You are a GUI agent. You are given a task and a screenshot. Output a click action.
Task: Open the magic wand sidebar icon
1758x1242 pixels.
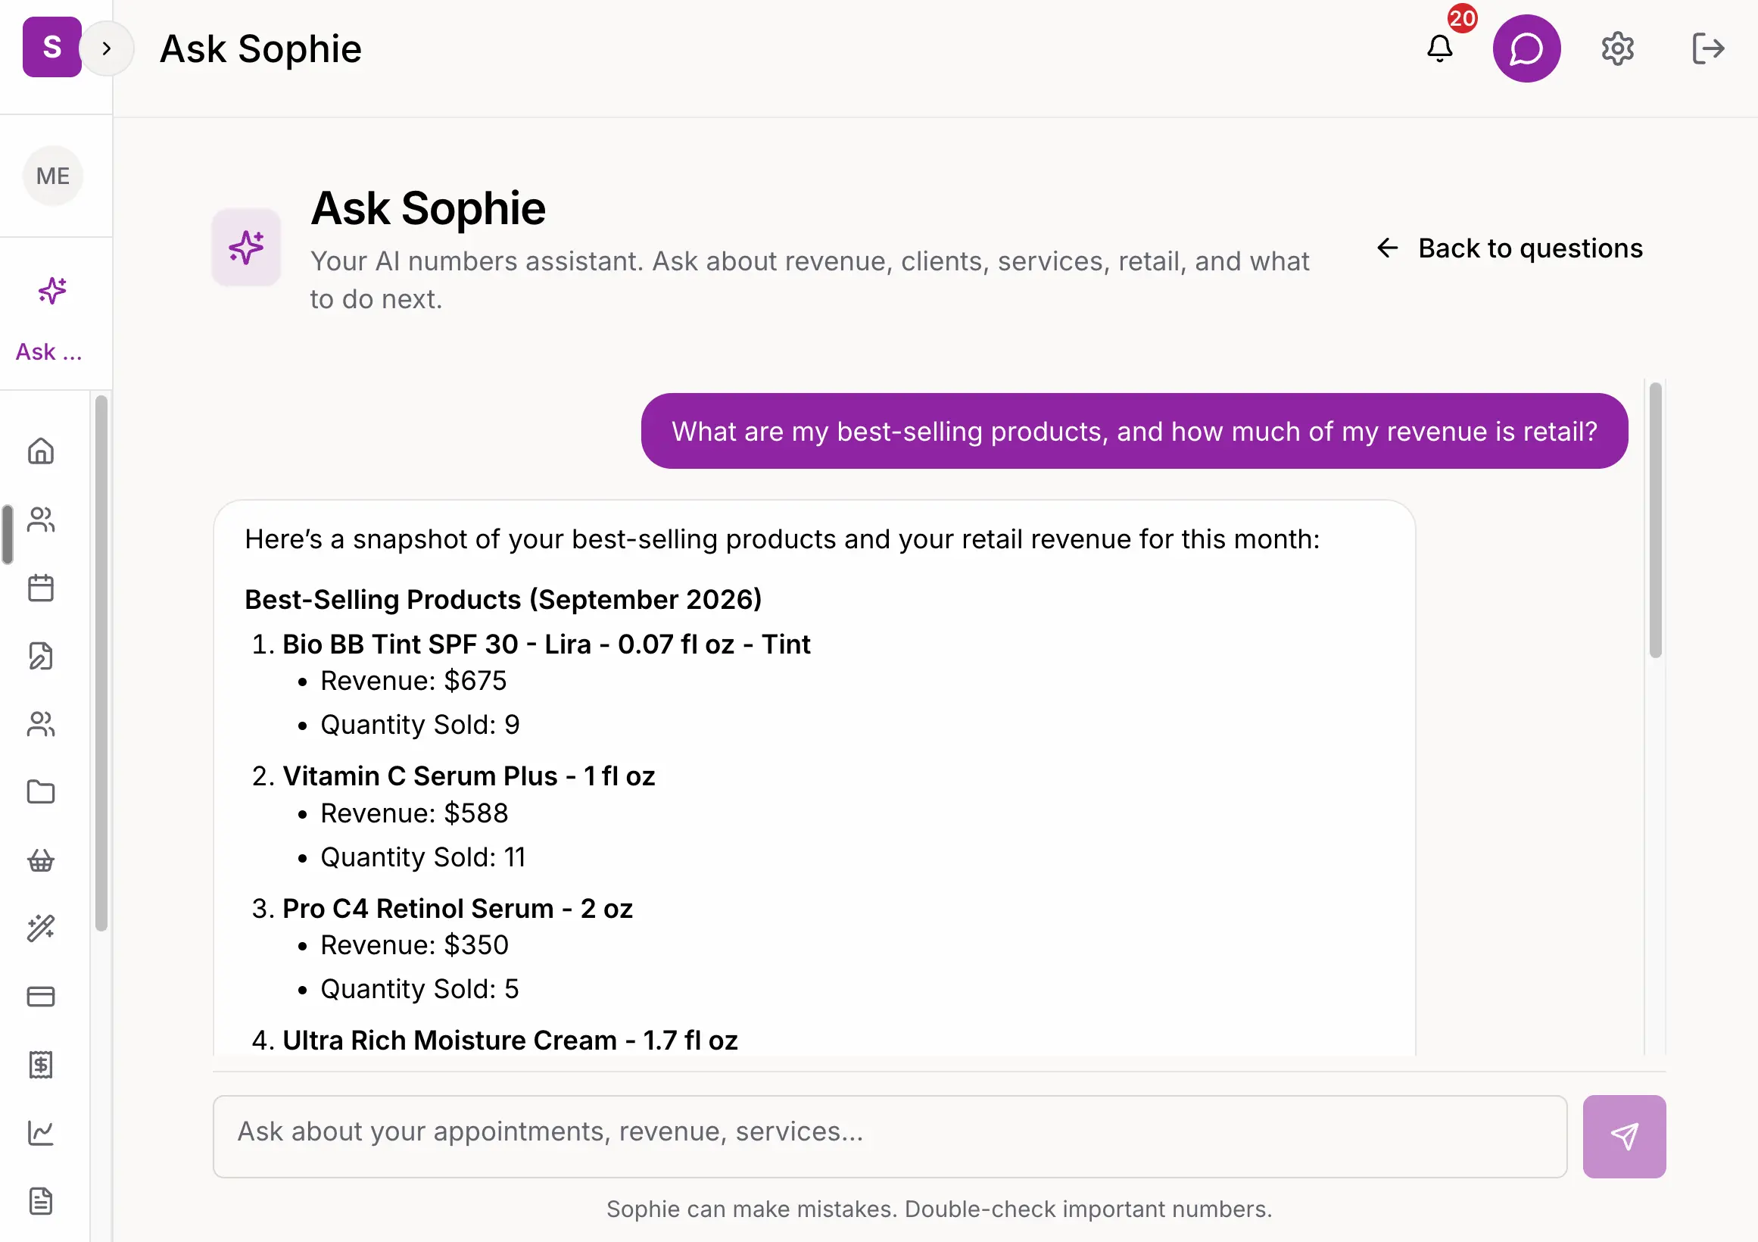(x=42, y=928)
